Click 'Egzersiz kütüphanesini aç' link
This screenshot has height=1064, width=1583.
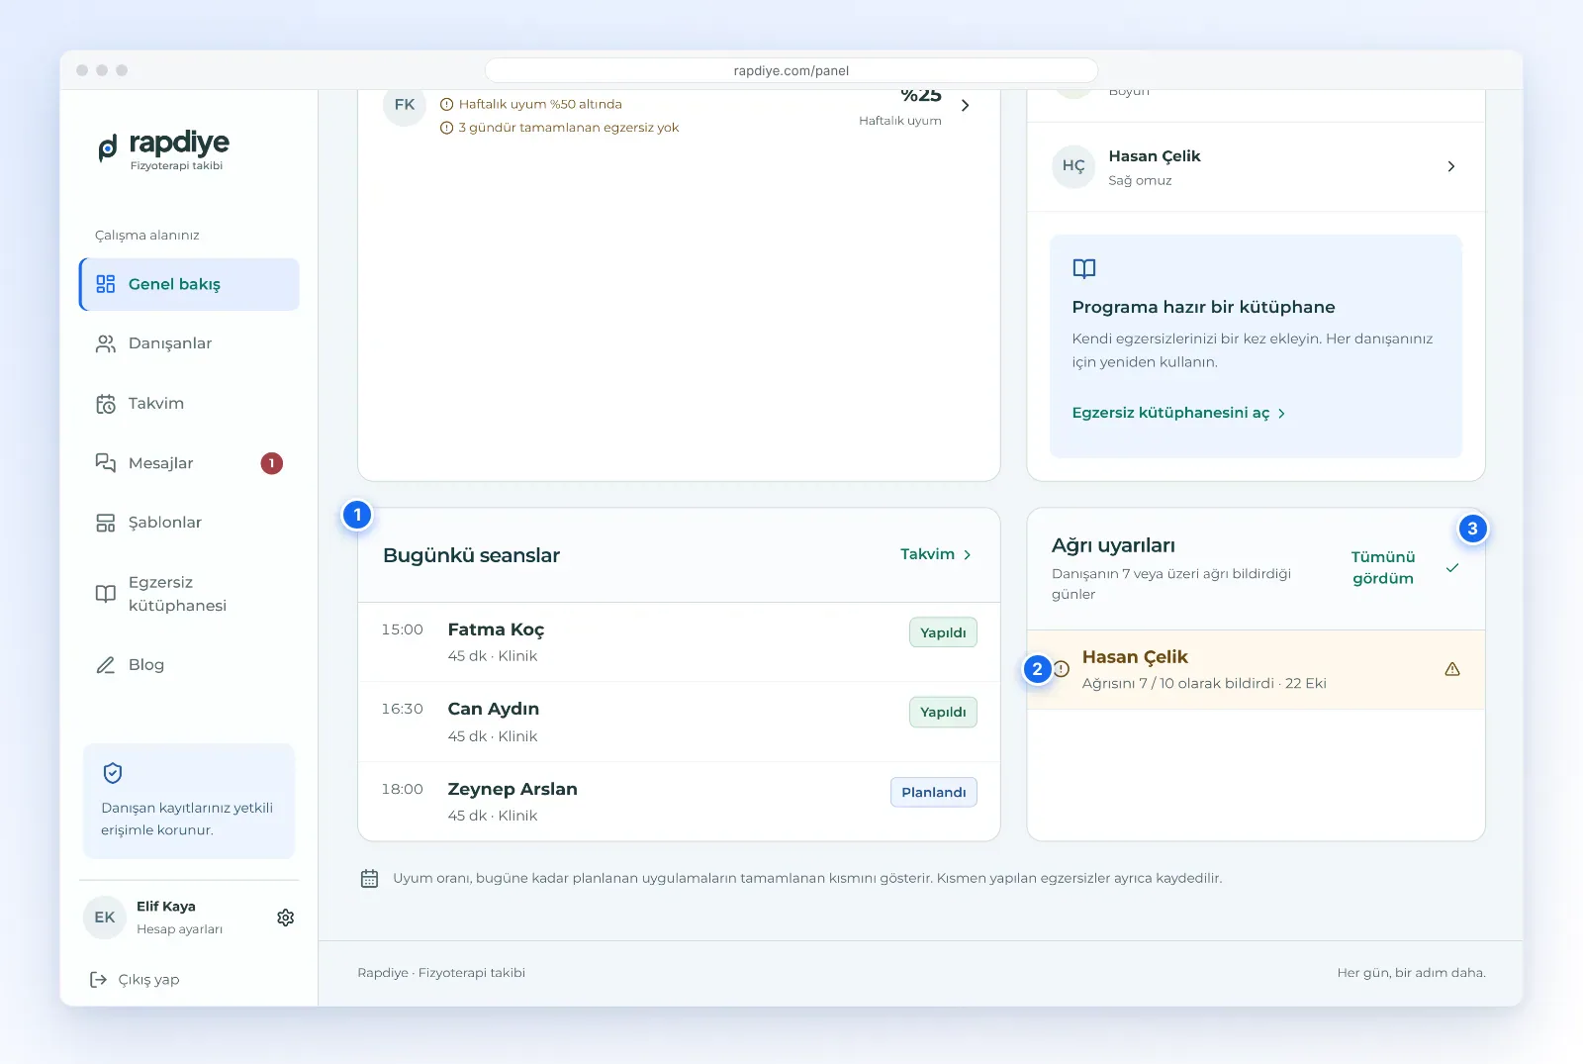coord(1178,413)
